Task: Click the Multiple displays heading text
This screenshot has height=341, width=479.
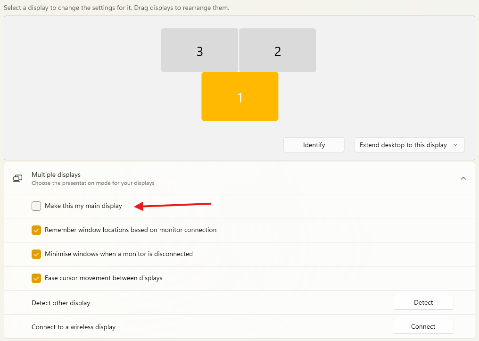Action: coord(56,175)
